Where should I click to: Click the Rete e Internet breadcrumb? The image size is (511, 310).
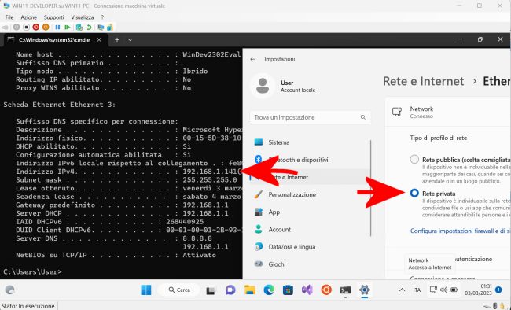[423, 81]
